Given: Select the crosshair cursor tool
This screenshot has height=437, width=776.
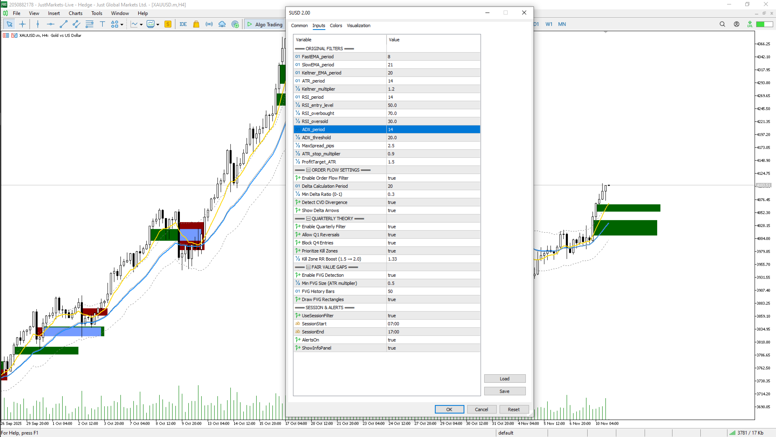Looking at the screenshot, I should 22,24.
